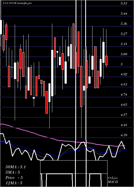Viewport: 134px width, 187px height.
Task: Click the '5MA : 5' readout
Action: (13, 172)
